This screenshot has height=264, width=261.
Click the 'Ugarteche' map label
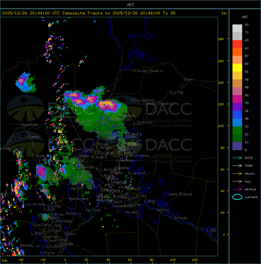[77, 199]
